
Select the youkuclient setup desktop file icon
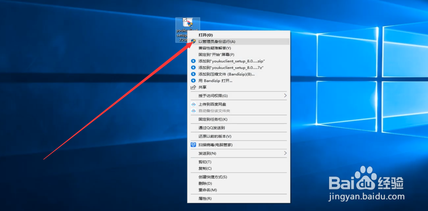tap(188, 30)
